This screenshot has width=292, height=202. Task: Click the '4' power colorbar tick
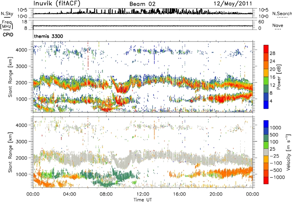(271, 101)
